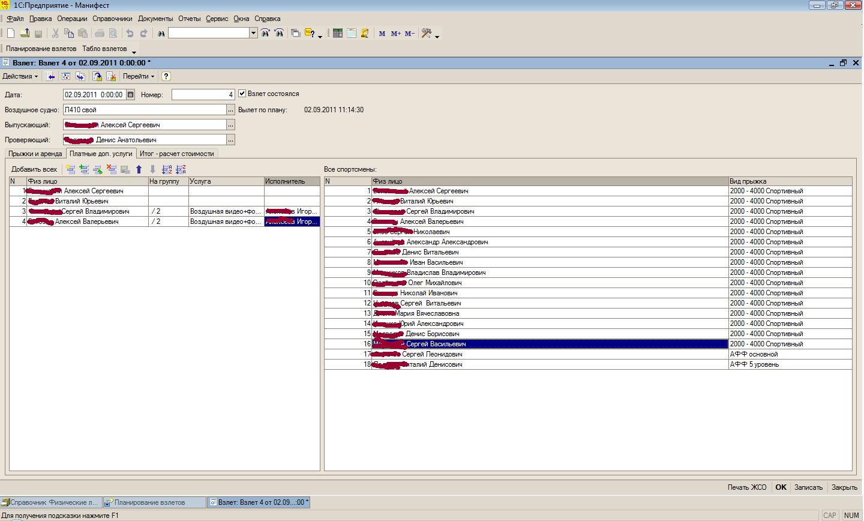Select the 'АФФ основной' cell
864x521 pixels.
coord(790,354)
